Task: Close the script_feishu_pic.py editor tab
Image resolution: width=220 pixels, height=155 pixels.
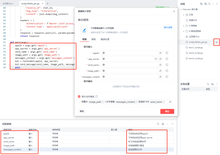Action: coord(43,4)
